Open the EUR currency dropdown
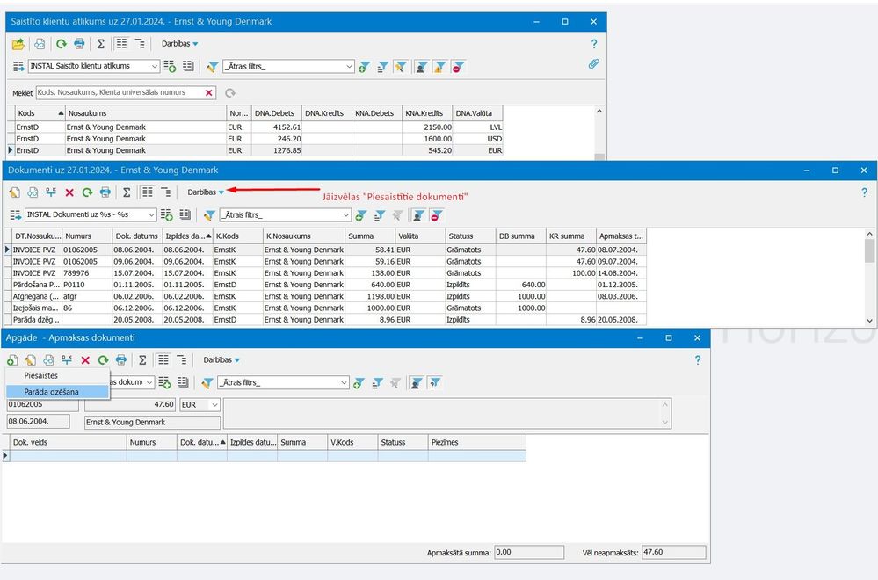Image resolution: width=878 pixels, height=580 pixels. click(199, 403)
